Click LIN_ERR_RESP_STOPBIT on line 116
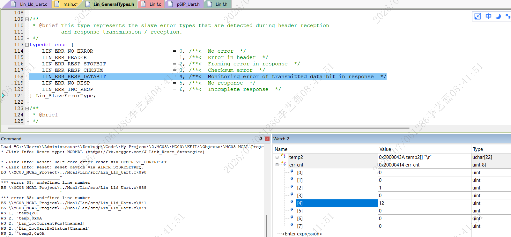The height and width of the screenshot is (237, 511). pyautogui.click(x=74, y=64)
